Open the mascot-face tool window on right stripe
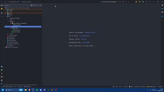The width and height of the screenshot is (164, 92). point(162,12)
